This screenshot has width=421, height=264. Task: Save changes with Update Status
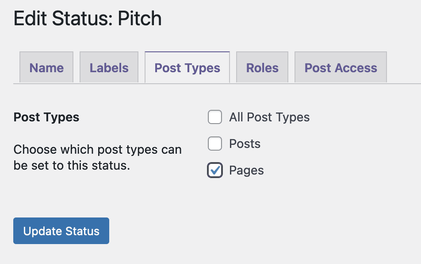(x=61, y=231)
